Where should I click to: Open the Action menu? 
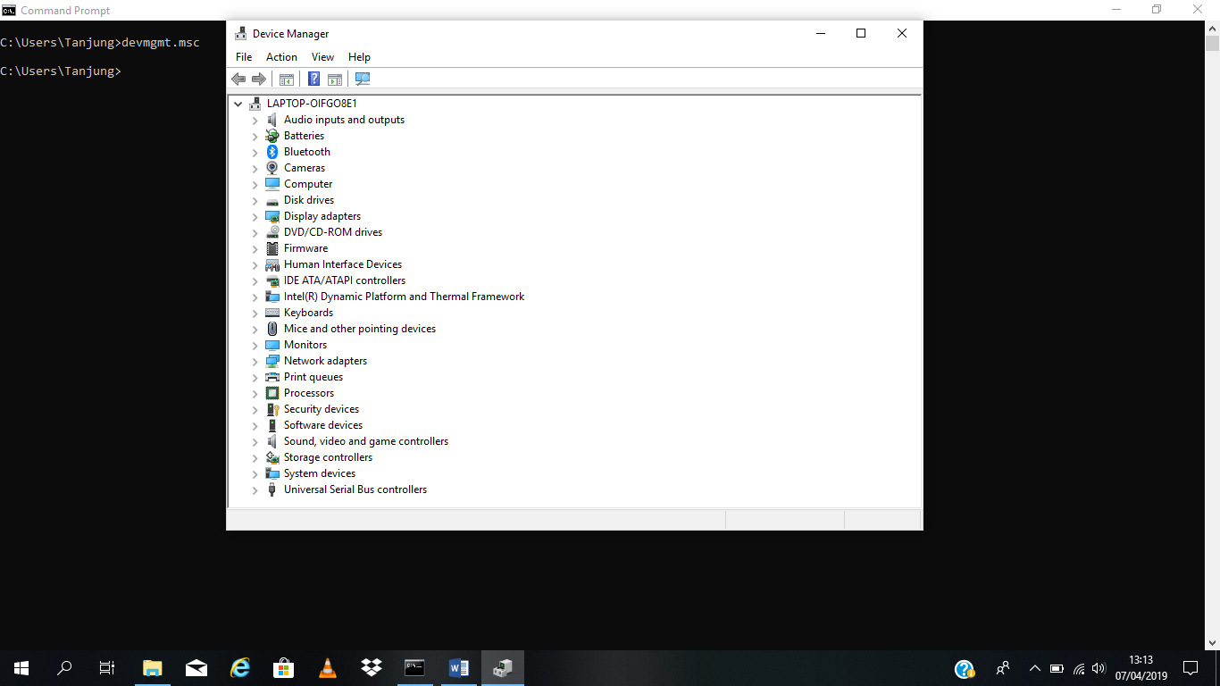coord(280,56)
